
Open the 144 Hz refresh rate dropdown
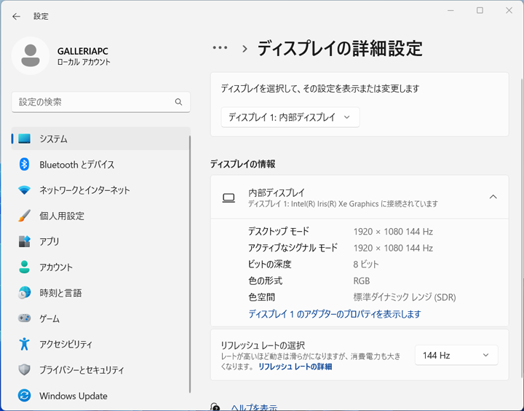(x=456, y=355)
